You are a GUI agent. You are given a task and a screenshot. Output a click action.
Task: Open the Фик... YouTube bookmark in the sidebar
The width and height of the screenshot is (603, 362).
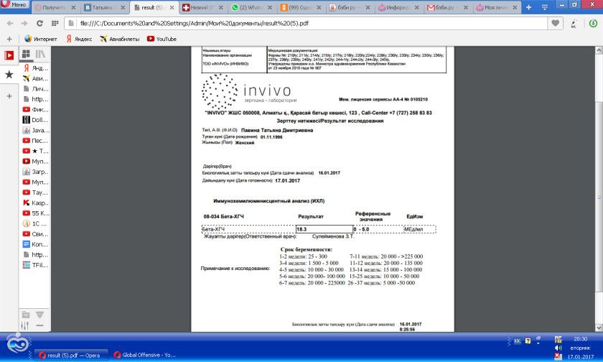coord(35,110)
